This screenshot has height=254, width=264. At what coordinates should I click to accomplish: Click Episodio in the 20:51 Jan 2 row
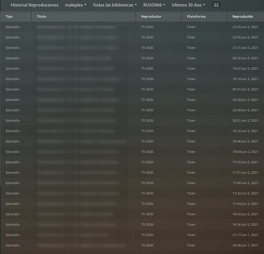(13, 120)
